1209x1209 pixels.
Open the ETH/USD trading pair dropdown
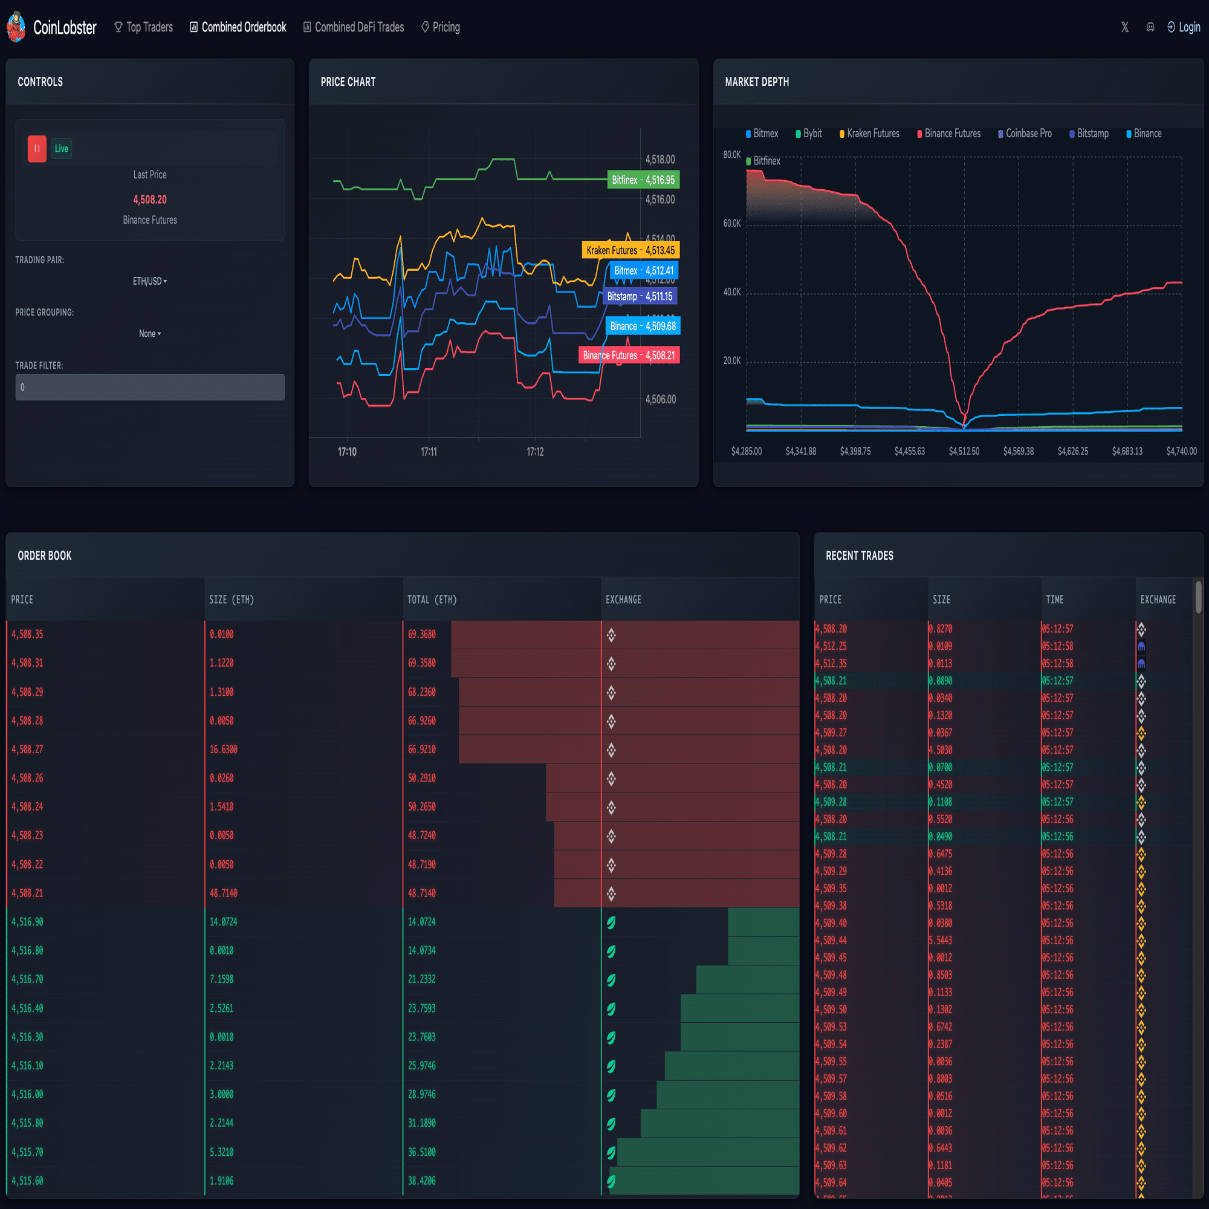tap(149, 282)
